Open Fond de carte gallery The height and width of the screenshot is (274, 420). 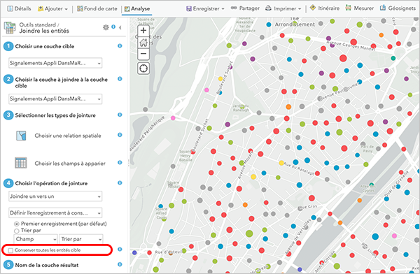tap(97, 8)
